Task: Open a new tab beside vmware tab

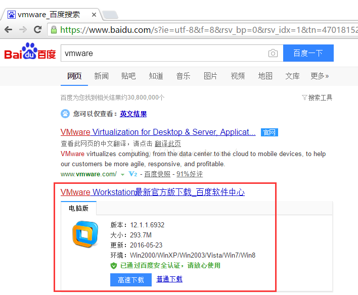Action: click(110, 15)
